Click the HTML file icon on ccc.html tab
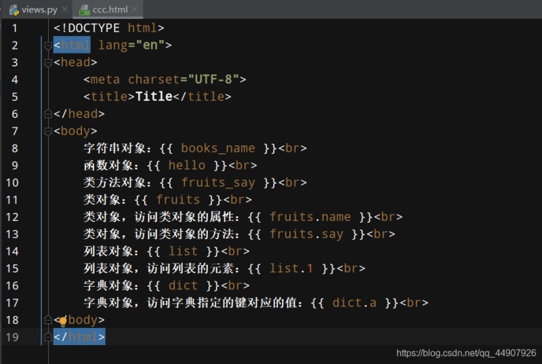The height and width of the screenshot is (364, 542). (84, 10)
